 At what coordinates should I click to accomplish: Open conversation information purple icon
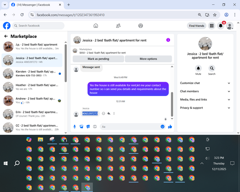click(168, 40)
